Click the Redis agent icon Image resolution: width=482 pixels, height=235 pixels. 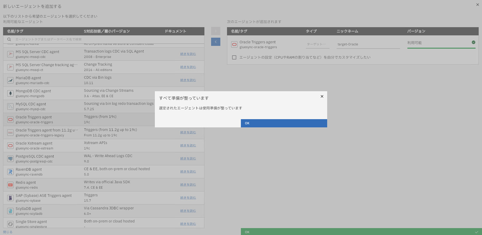[x=10, y=185]
